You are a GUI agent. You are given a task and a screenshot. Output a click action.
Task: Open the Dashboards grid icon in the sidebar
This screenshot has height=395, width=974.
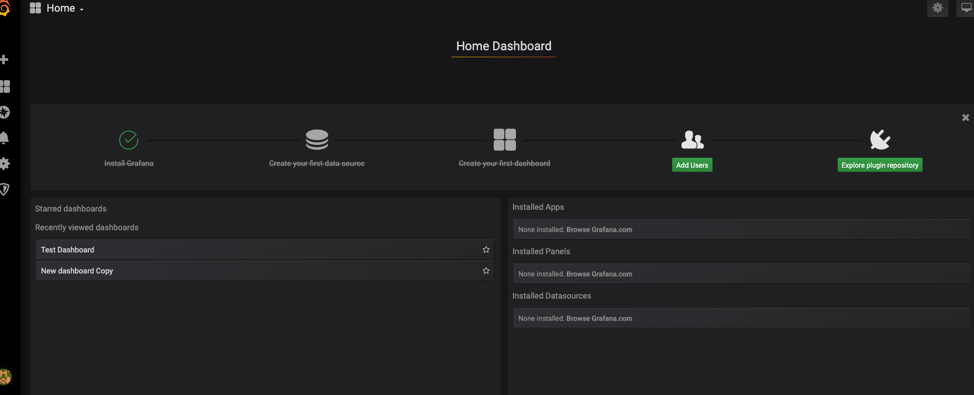click(5, 86)
